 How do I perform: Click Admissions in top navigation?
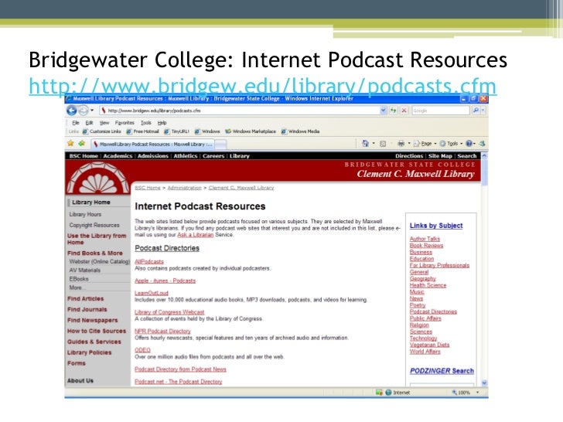[152, 156]
